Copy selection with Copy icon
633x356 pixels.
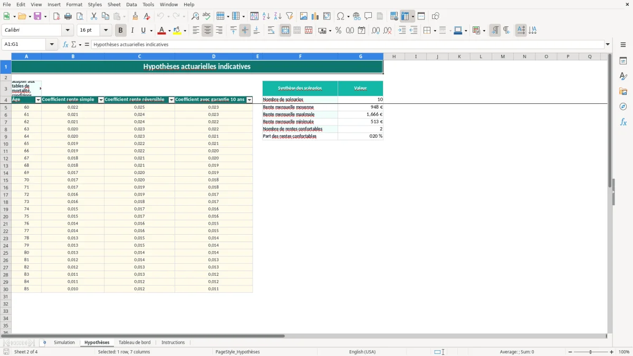[x=105, y=16]
